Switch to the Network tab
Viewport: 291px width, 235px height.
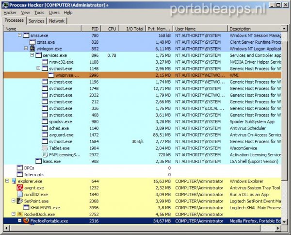[57, 21]
